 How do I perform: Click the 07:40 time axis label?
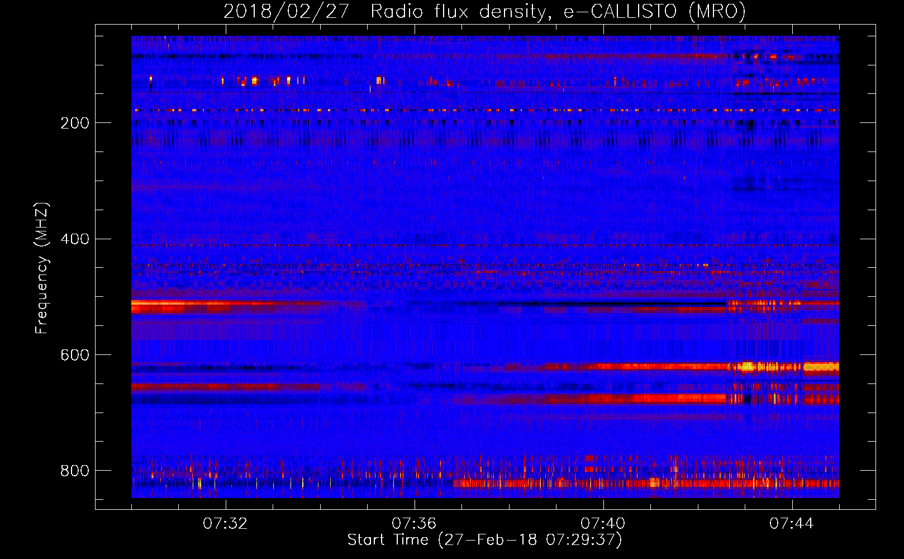click(603, 524)
